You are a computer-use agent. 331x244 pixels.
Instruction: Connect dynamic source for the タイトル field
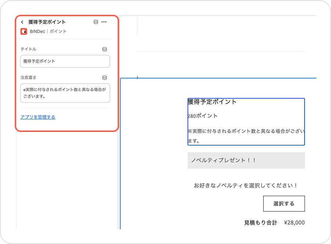point(104,49)
